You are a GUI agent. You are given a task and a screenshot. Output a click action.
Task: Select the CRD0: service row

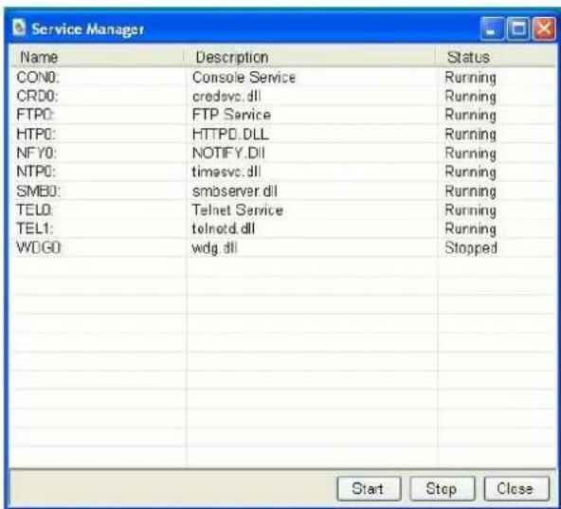[282, 96]
